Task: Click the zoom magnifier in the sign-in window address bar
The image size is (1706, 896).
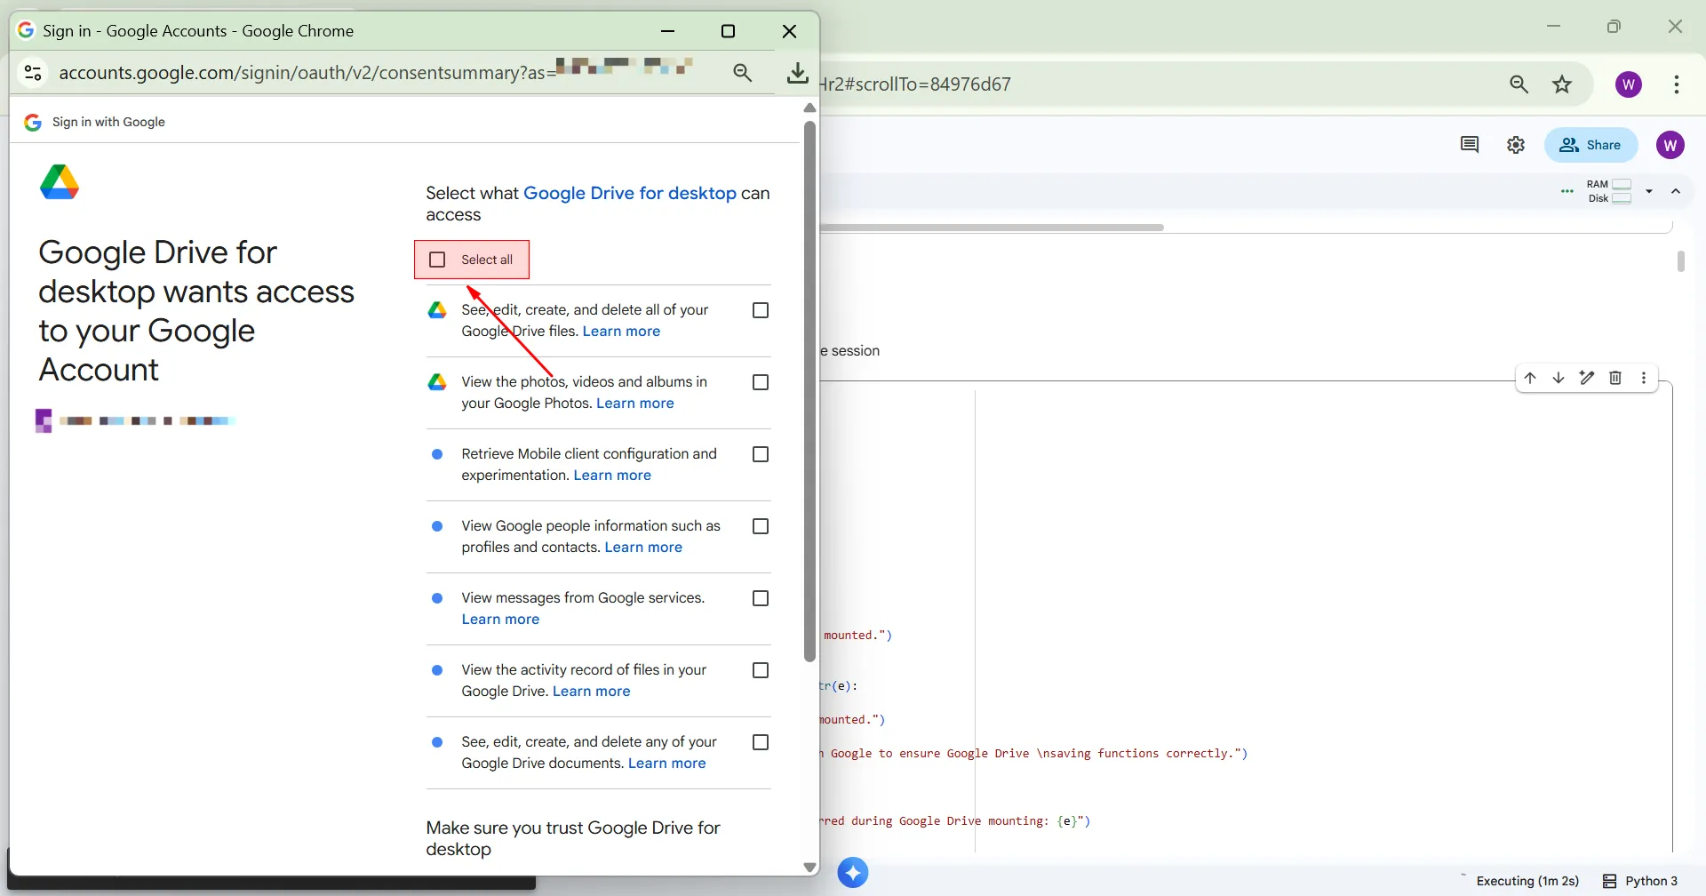Action: click(x=743, y=73)
